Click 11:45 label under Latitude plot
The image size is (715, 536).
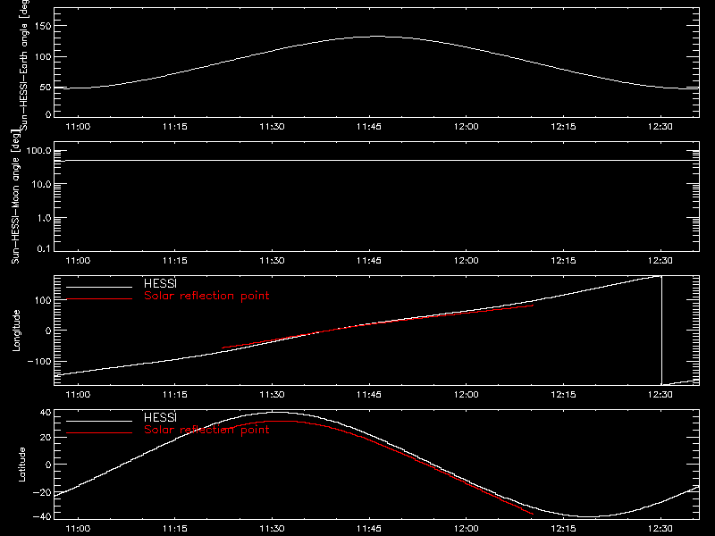[369, 529]
